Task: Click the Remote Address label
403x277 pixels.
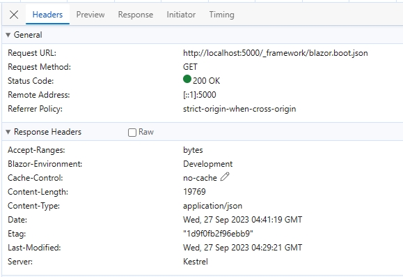Action: point(39,95)
